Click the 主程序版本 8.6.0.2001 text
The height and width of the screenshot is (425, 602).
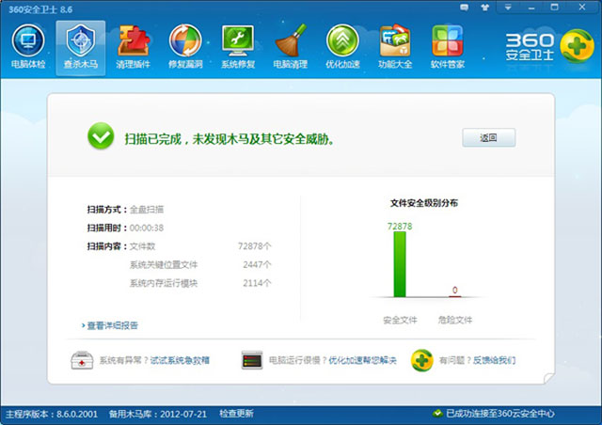coord(52,414)
